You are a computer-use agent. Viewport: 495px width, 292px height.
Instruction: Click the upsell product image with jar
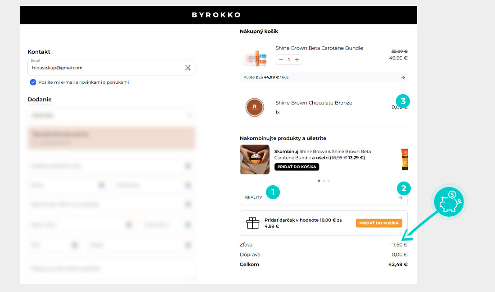click(254, 160)
